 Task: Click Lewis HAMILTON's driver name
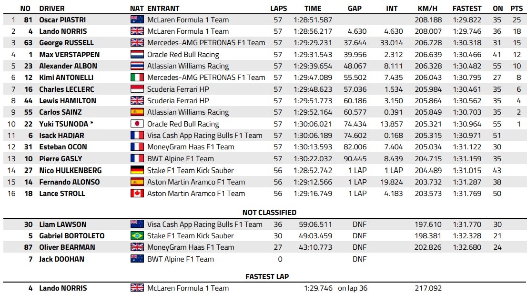(x=68, y=101)
